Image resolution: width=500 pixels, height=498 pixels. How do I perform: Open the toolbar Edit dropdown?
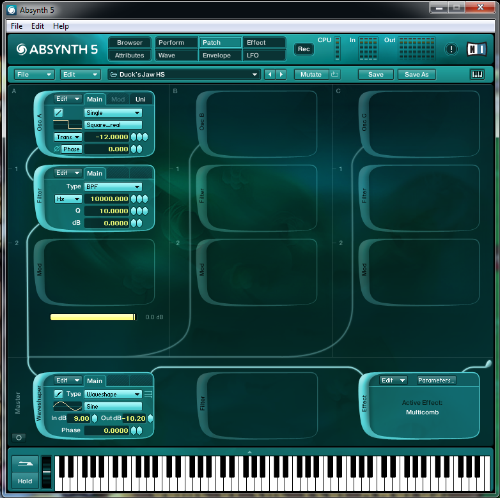click(81, 75)
